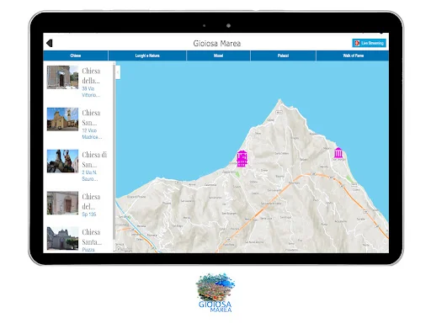Select the Chiesa di San... statue thumbnail
The height and width of the screenshot is (323, 431).
coord(62,161)
